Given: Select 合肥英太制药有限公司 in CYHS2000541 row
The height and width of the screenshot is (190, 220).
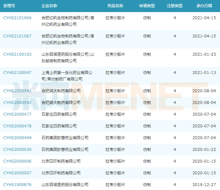Looking at the screenshot, I should pyautogui.click(x=61, y=91).
